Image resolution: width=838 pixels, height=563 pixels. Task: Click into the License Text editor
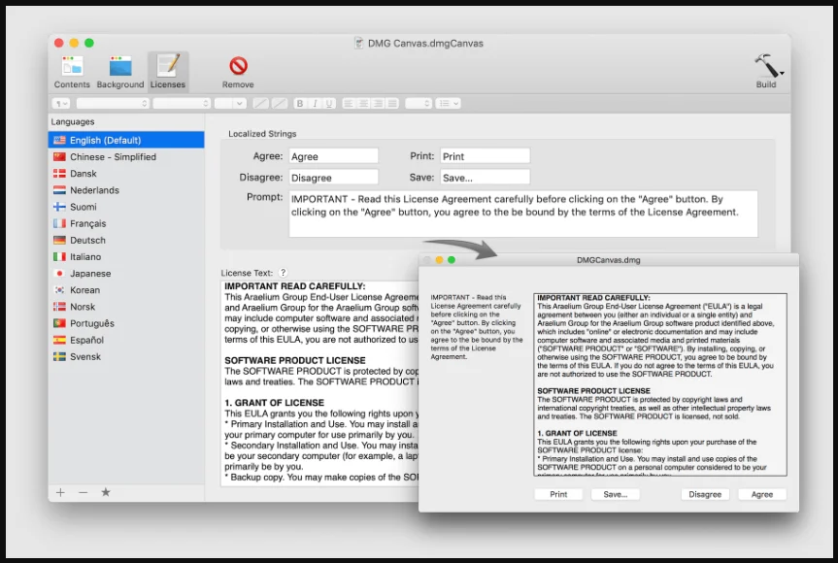(x=319, y=383)
